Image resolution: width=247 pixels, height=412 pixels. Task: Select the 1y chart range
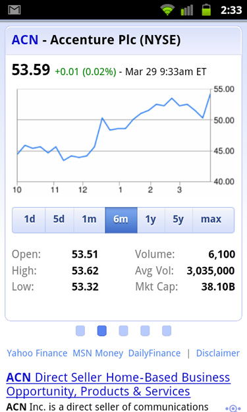pos(151,220)
